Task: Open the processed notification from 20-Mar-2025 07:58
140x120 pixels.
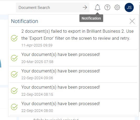Action: (x=61, y=54)
